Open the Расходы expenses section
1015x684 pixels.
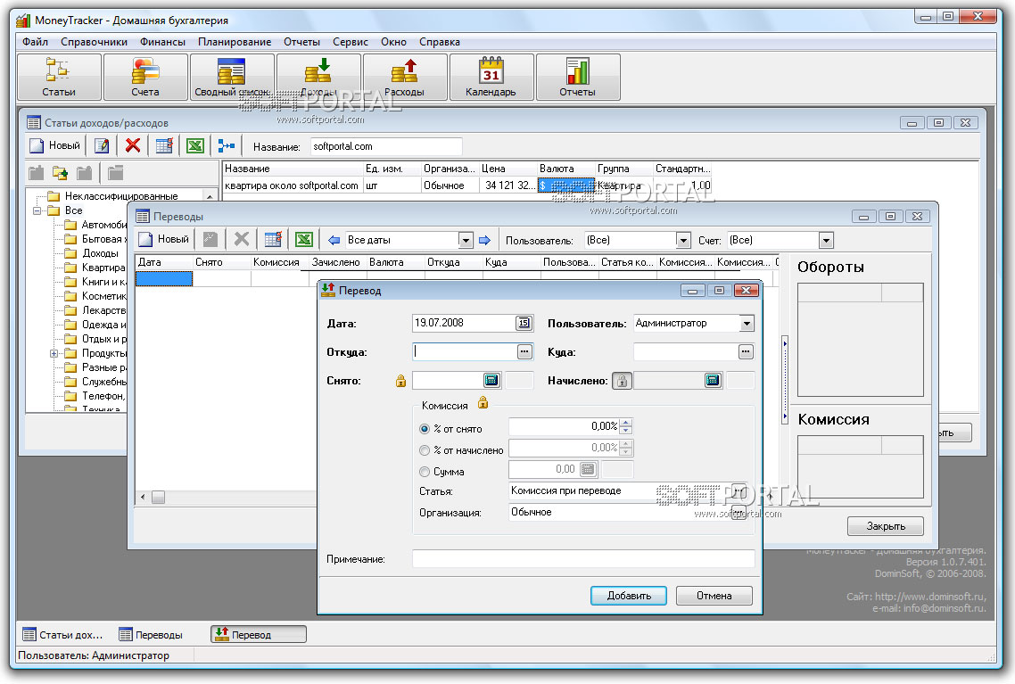click(x=404, y=77)
